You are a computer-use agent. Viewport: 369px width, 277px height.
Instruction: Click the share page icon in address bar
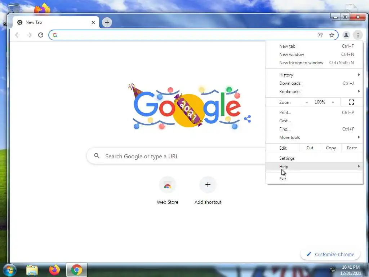pyautogui.click(x=320, y=35)
